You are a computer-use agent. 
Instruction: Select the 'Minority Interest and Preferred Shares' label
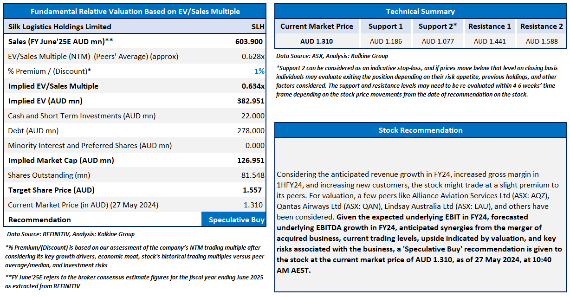click(x=90, y=145)
